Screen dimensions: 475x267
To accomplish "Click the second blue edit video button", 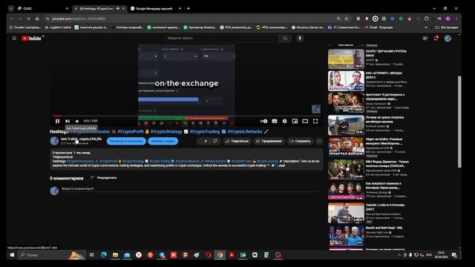I will click(163, 141).
